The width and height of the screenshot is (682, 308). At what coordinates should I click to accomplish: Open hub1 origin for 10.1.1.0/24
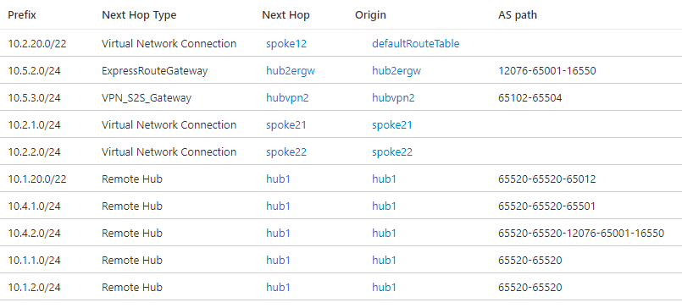[x=384, y=261]
